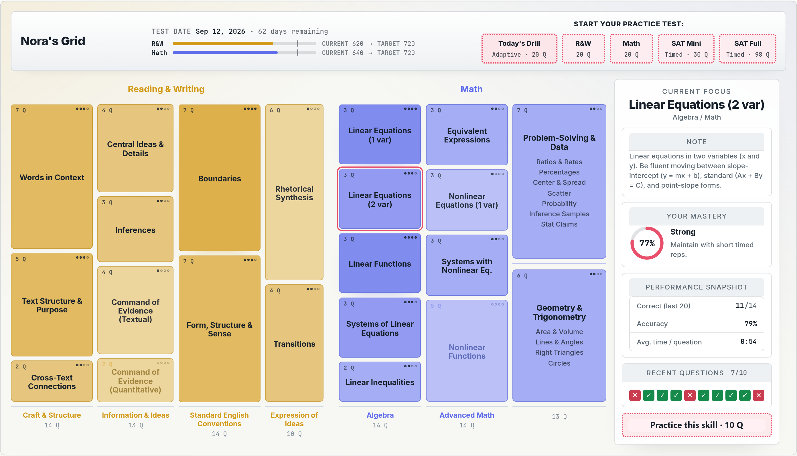Click the second recent question check mark
The image size is (797, 456).
(x=648, y=395)
